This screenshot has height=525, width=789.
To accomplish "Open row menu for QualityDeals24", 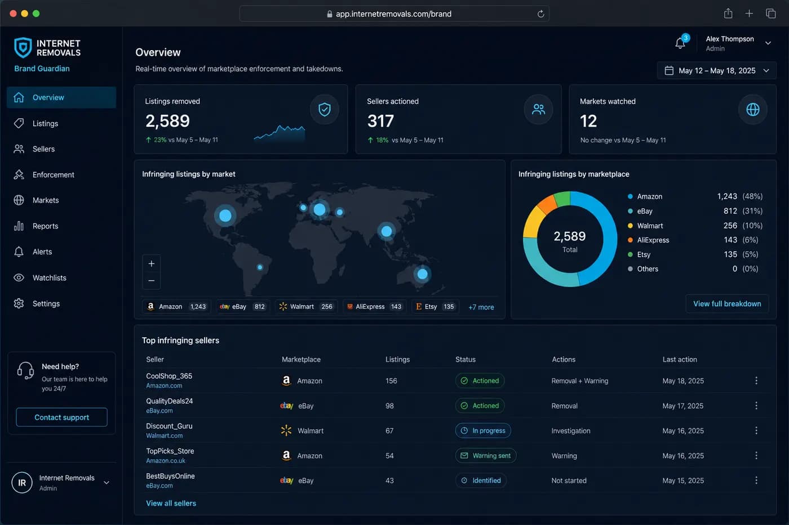I will pyautogui.click(x=756, y=406).
